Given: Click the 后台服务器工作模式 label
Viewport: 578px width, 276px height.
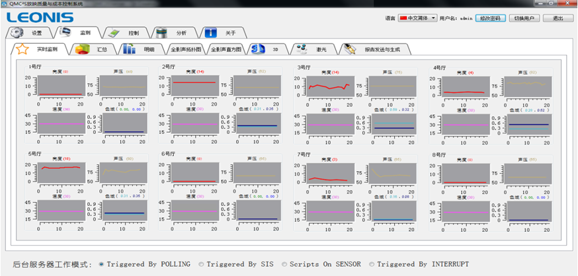Looking at the screenshot, I should click(52, 264).
